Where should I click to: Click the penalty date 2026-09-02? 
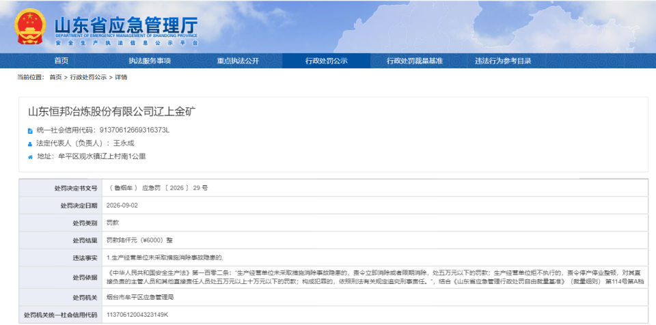[x=122, y=206]
